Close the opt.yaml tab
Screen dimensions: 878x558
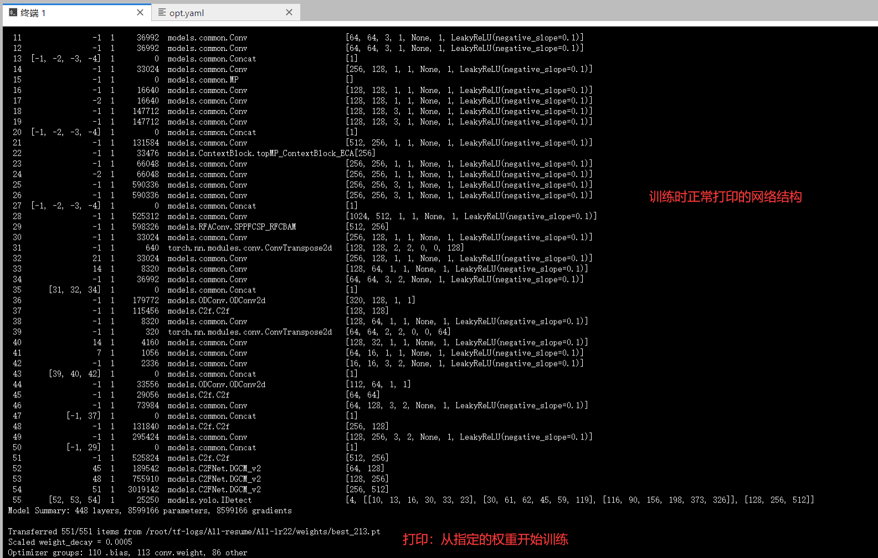tap(289, 13)
